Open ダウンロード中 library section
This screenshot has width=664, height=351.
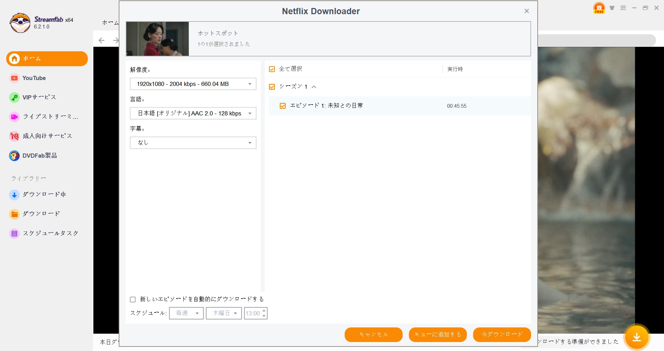click(44, 194)
